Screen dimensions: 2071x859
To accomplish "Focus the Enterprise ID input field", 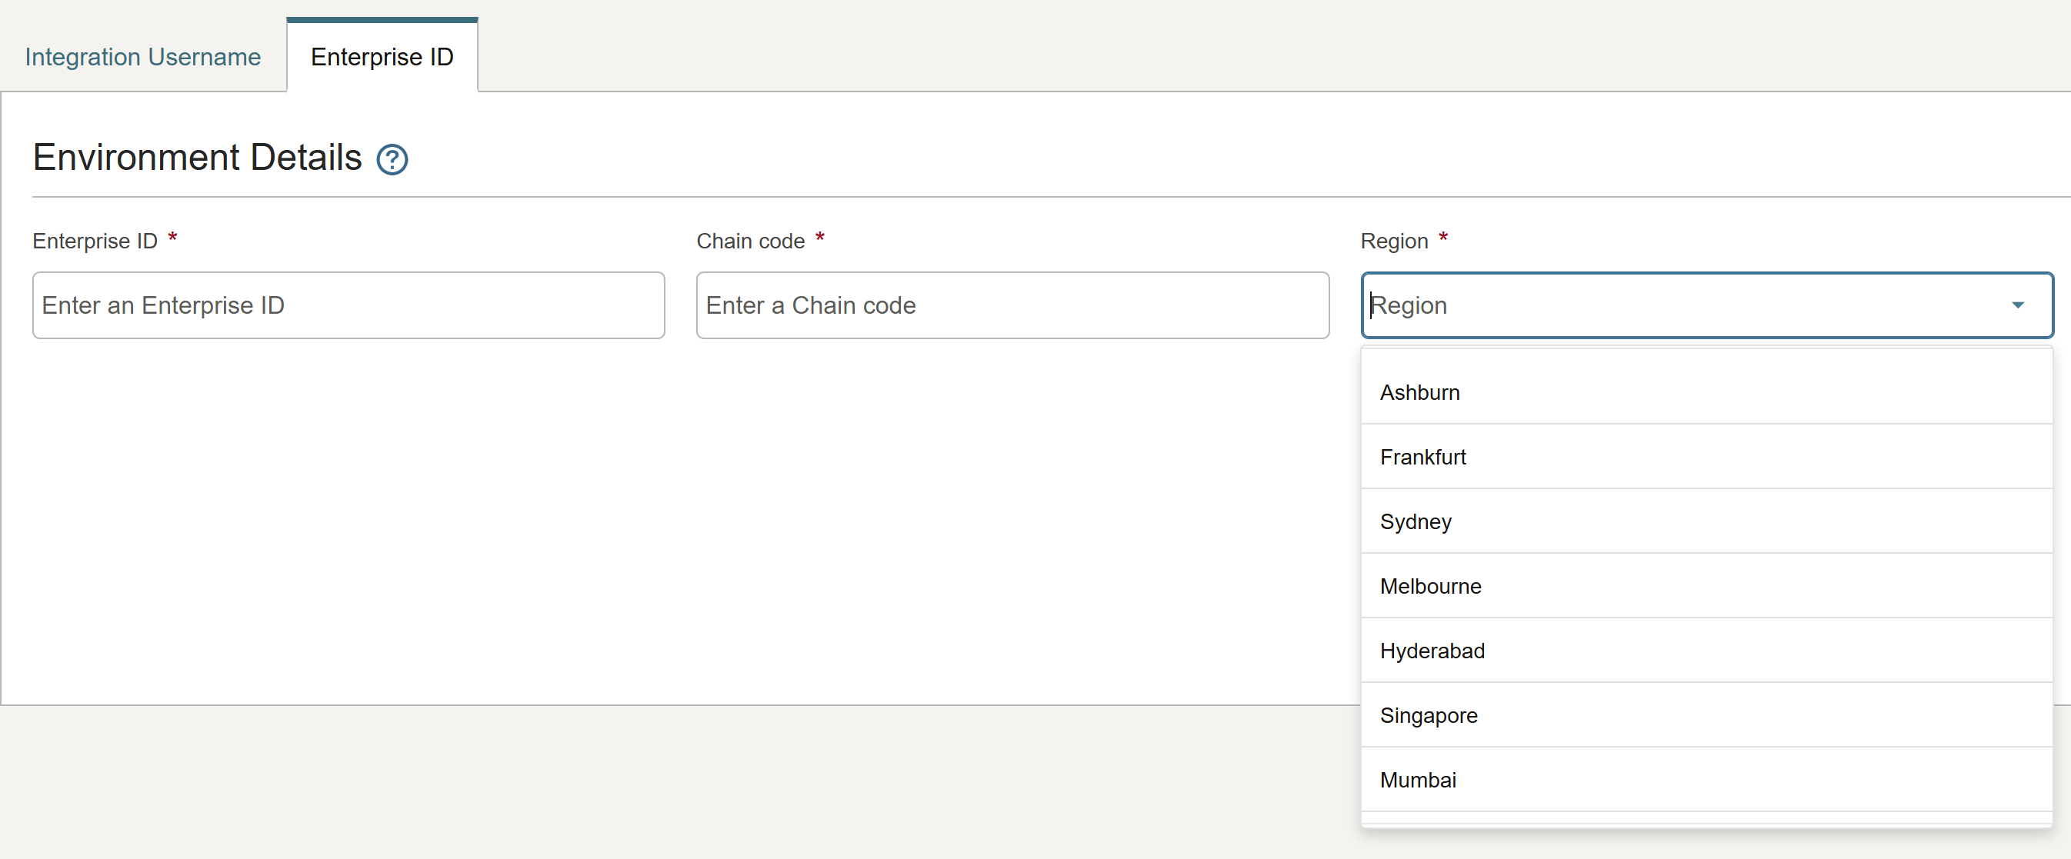I will coord(348,305).
